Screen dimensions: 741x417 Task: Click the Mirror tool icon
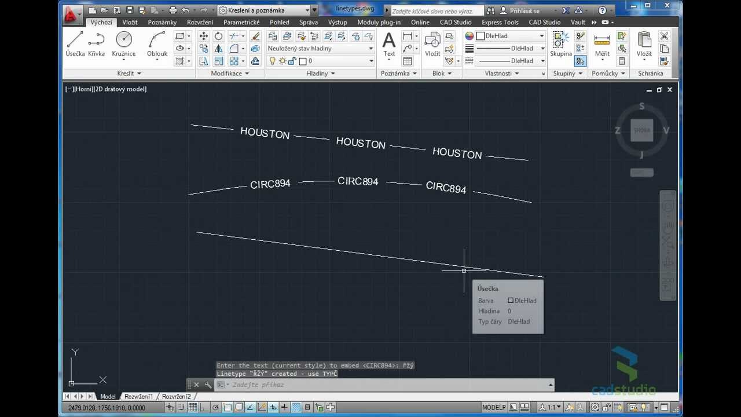(x=218, y=49)
